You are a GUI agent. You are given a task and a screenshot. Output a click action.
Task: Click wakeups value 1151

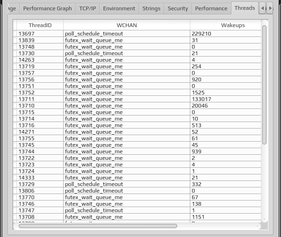[198, 216]
